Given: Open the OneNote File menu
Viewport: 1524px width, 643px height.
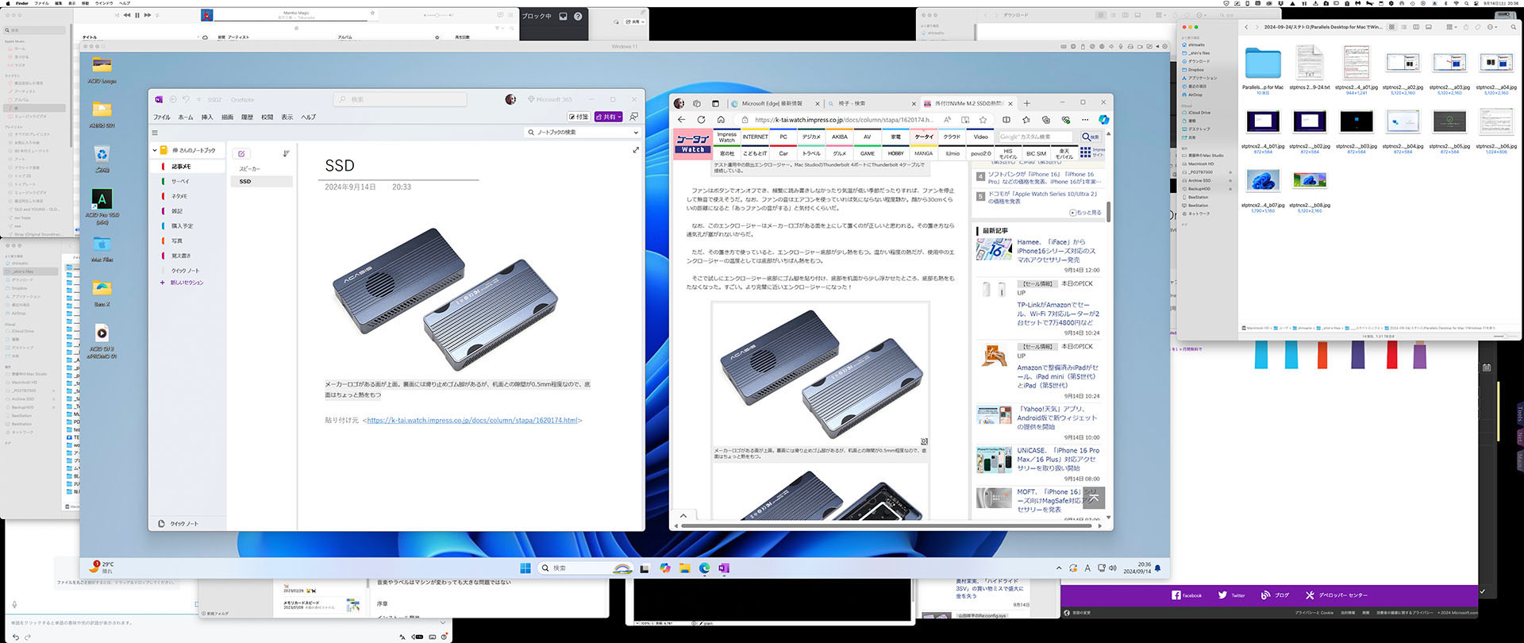Looking at the screenshot, I should coord(162,117).
